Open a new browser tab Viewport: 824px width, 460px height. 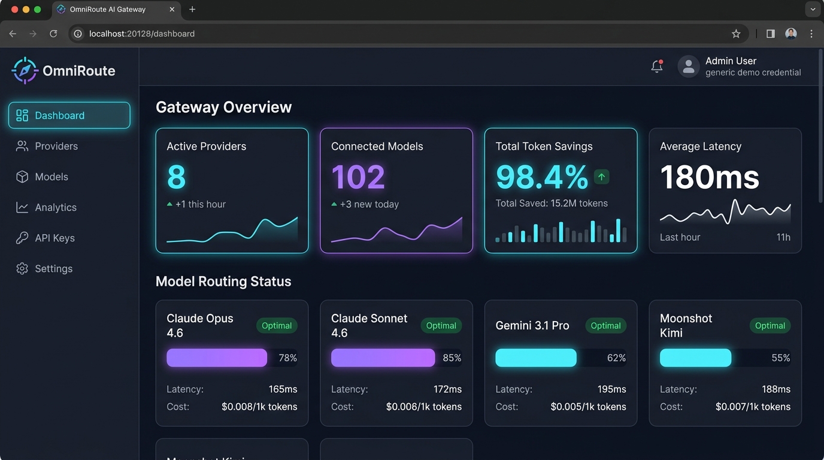pyautogui.click(x=192, y=10)
